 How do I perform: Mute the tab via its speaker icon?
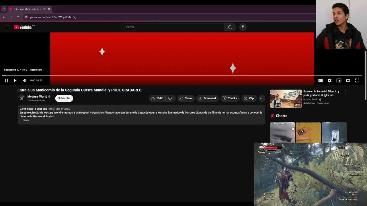point(44,9)
